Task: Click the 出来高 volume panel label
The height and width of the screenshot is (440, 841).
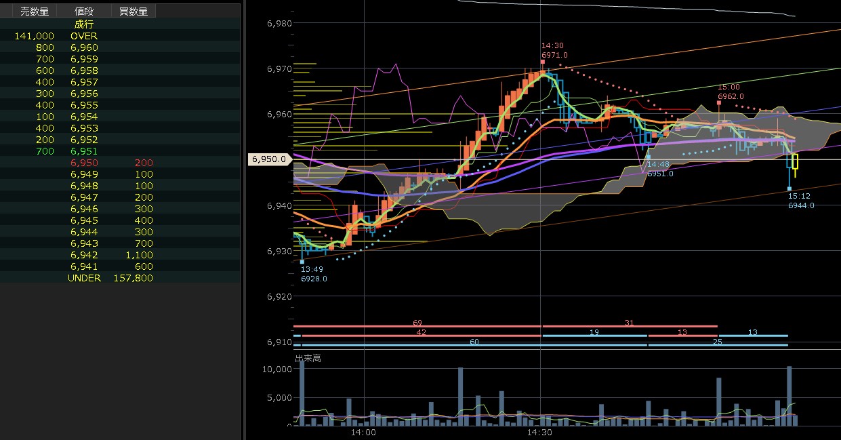Action: pos(308,358)
